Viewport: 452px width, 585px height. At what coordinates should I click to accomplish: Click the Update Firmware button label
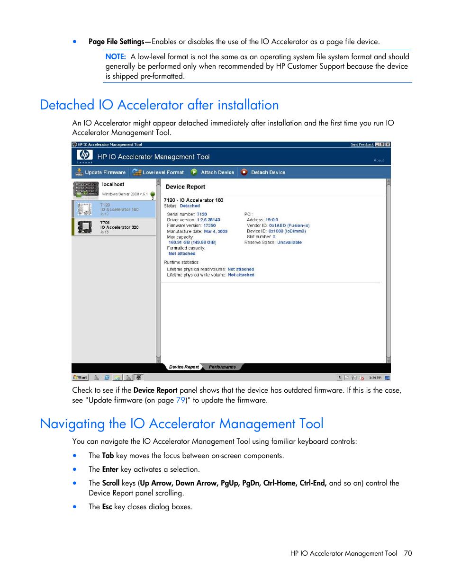(x=105, y=172)
